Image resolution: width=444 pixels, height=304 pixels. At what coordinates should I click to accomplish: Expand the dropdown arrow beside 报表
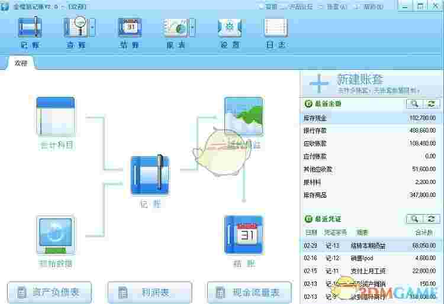(x=192, y=27)
